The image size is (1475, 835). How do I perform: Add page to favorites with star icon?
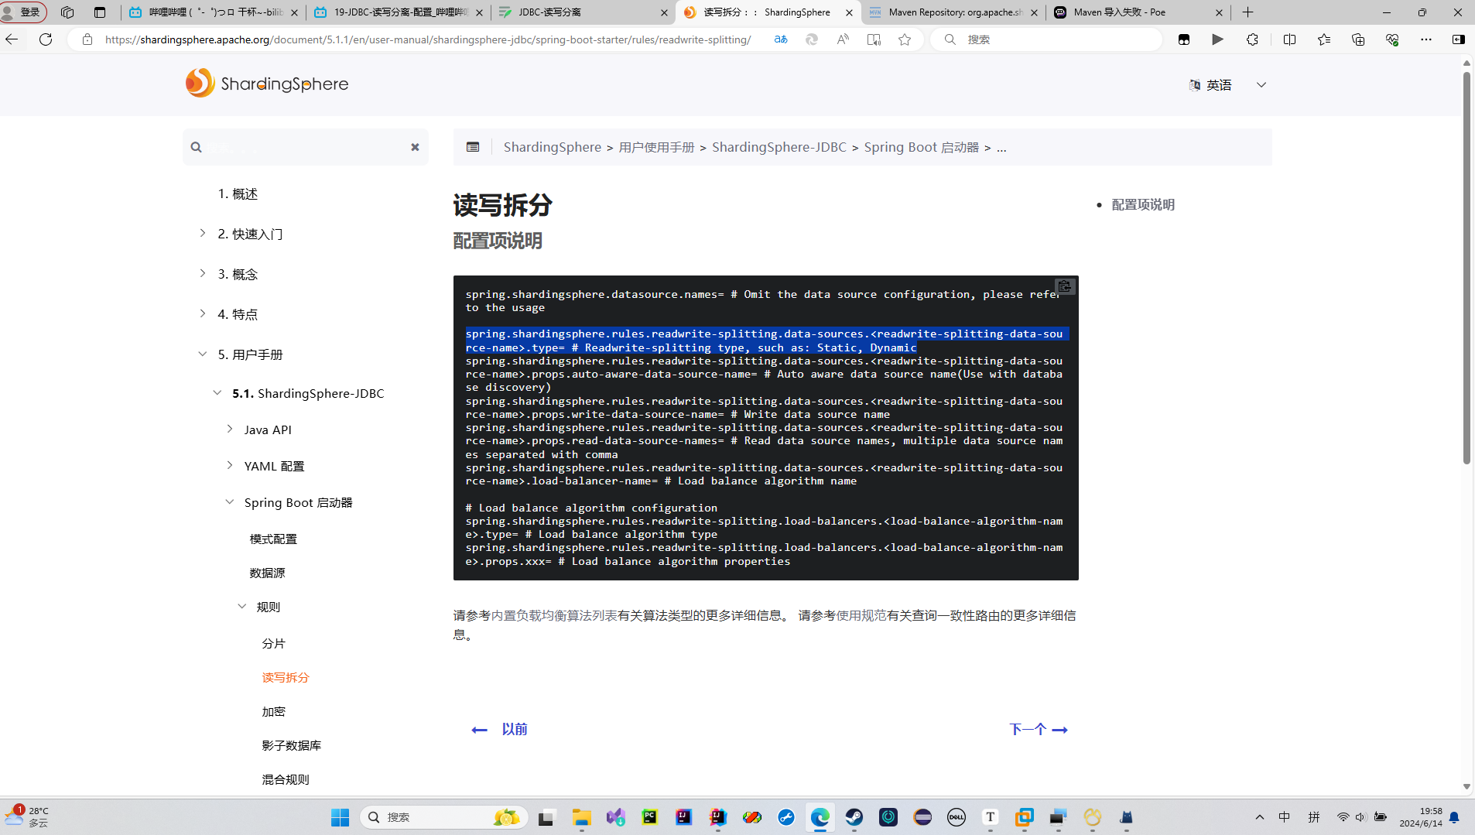coord(905,39)
